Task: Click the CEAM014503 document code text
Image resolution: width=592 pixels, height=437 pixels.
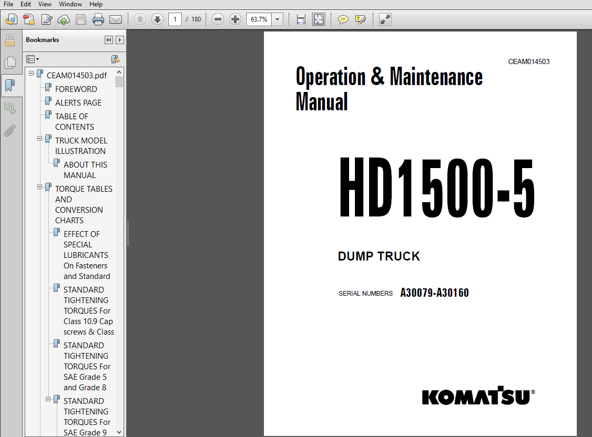Action: click(x=528, y=61)
